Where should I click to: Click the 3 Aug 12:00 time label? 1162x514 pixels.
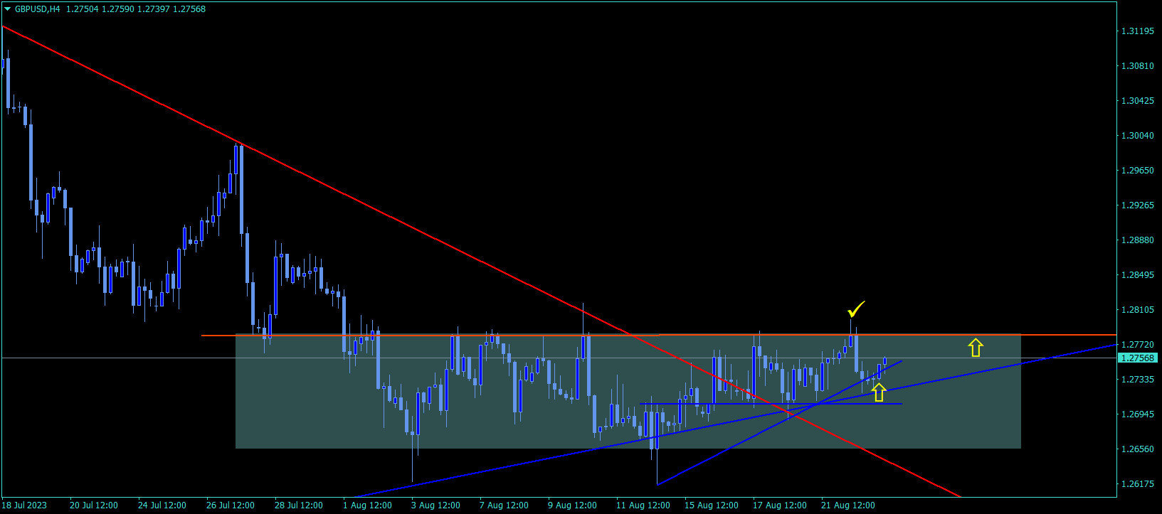(x=435, y=505)
